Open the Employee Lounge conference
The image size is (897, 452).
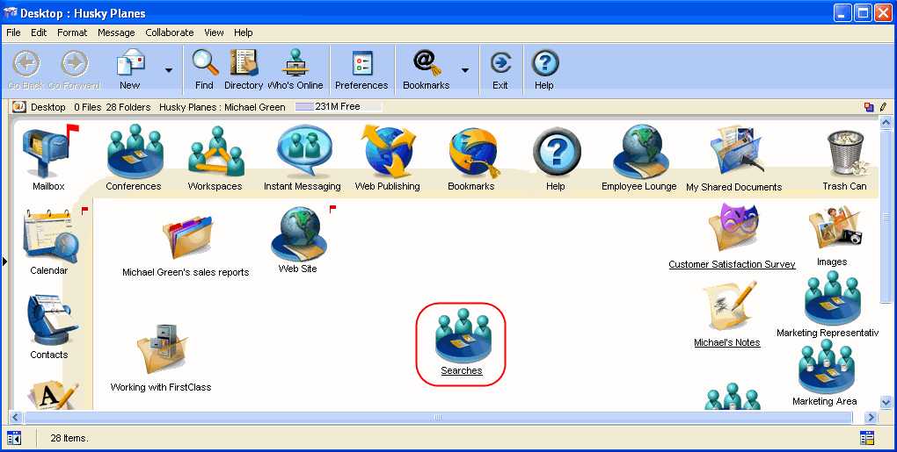click(x=638, y=152)
